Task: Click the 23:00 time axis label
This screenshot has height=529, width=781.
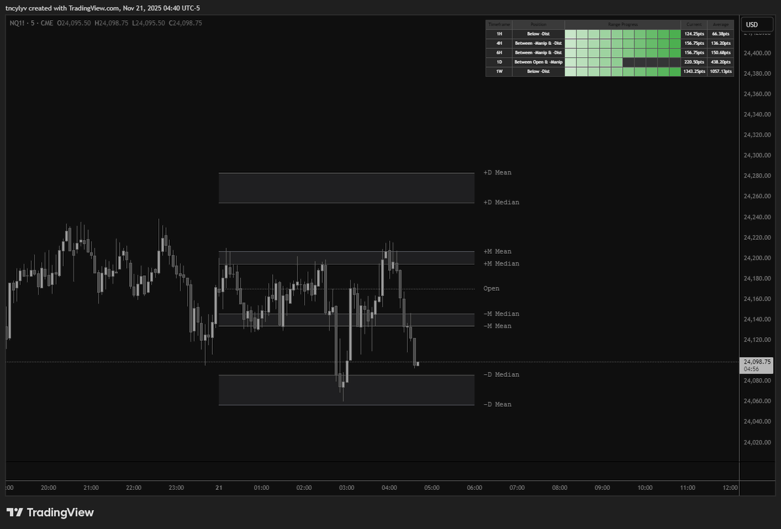Action: pos(176,487)
